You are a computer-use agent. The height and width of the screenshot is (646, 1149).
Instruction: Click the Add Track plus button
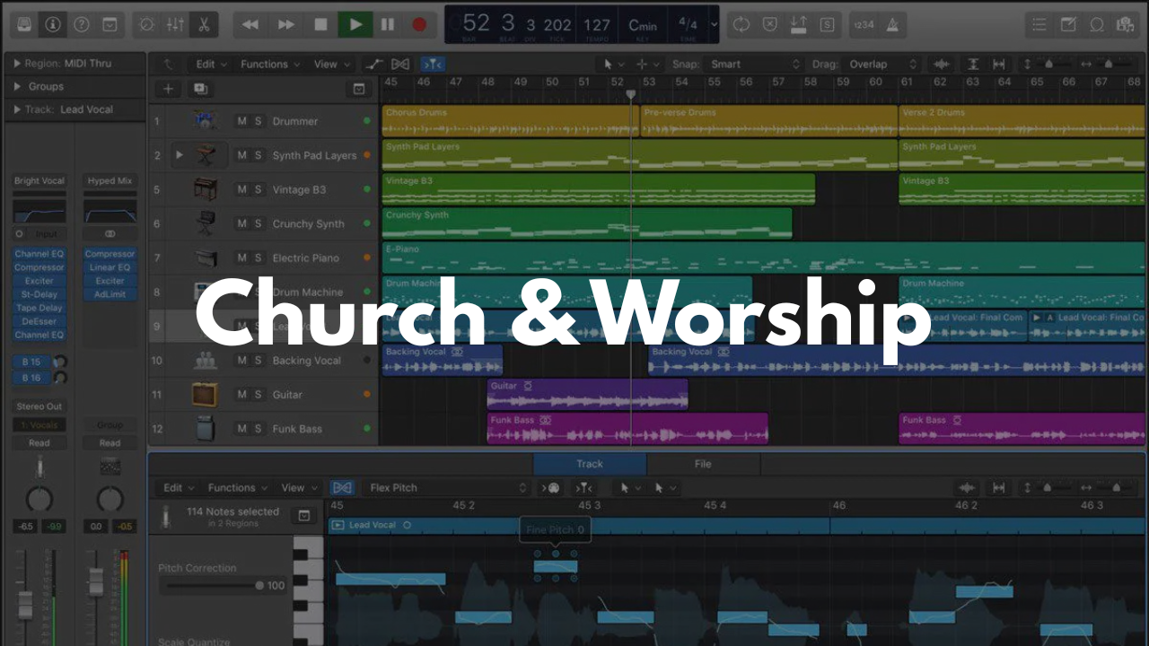tap(168, 89)
